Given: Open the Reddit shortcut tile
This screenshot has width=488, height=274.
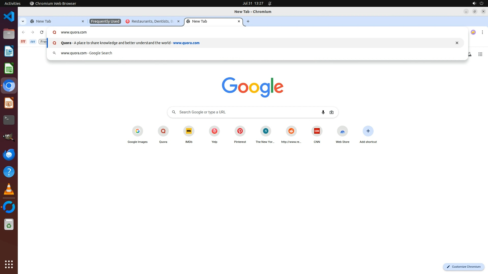Looking at the screenshot, I should coord(291,131).
